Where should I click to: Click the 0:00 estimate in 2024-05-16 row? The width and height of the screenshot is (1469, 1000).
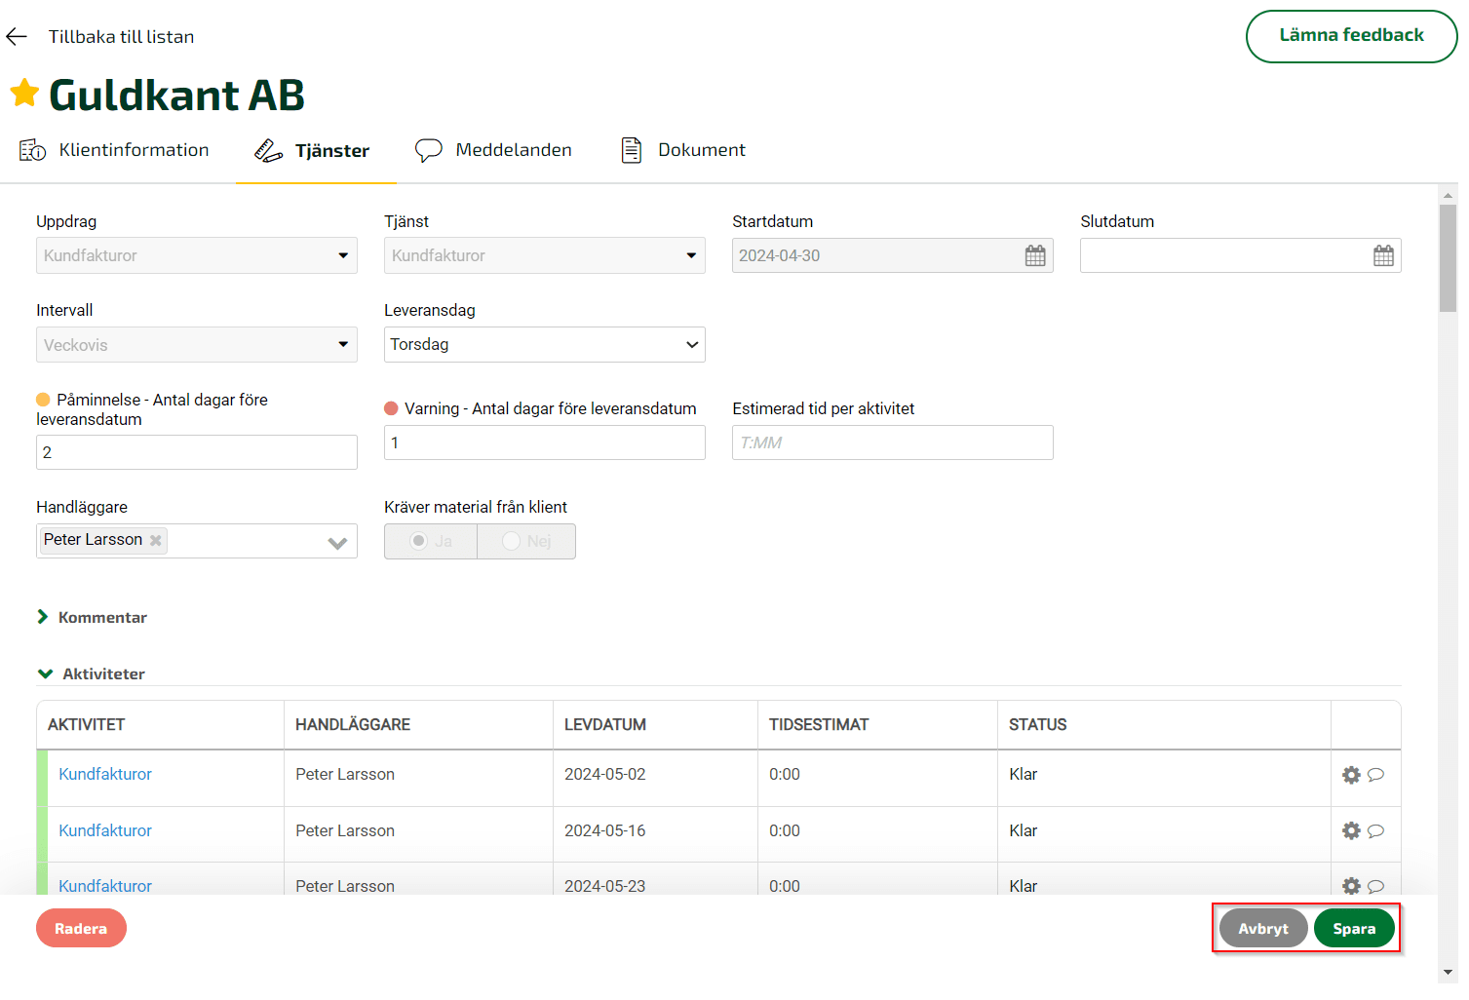click(785, 830)
